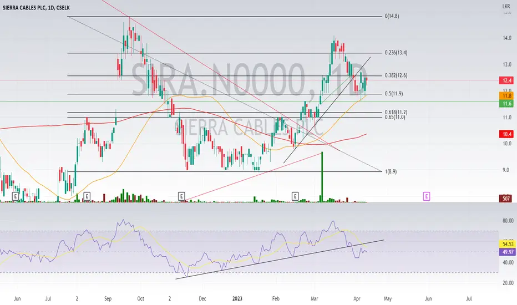The image size is (517, 305).
Task: Open earnings E marker between Feb and Mar
Action: pyautogui.click(x=295, y=196)
